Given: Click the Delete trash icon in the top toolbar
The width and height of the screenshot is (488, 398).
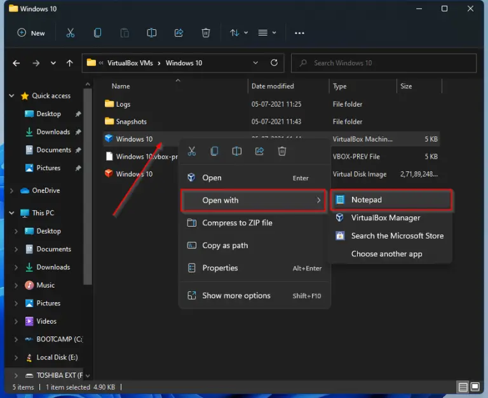Looking at the screenshot, I should tap(206, 33).
